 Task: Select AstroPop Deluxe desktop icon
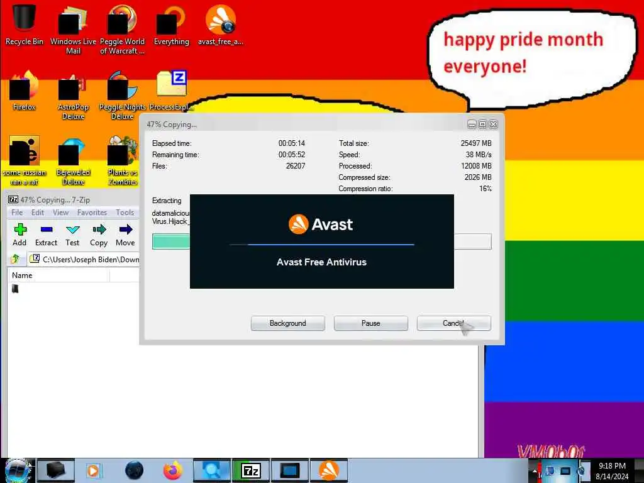[73, 96]
